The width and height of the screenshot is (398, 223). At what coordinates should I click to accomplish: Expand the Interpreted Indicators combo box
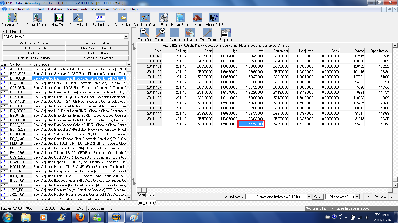click(x=309, y=197)
